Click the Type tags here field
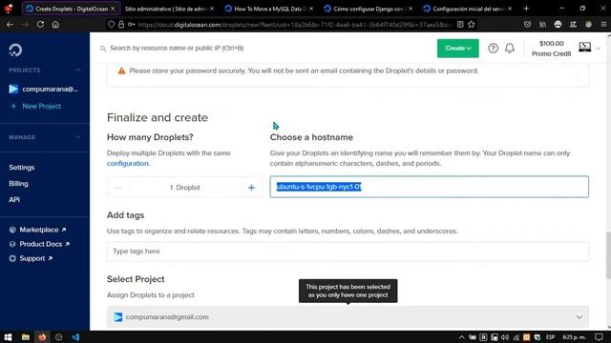This screenshot has height=343, width=611. coord(348,252)
